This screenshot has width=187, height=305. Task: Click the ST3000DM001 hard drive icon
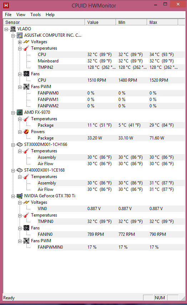[20, 144]
